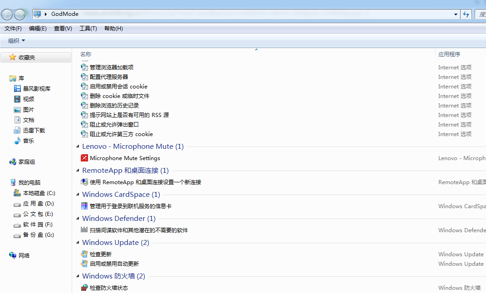The image size is (486, 293).
Task: Click the 检查更新 Windows Update icon
Action: click(84, 254)
